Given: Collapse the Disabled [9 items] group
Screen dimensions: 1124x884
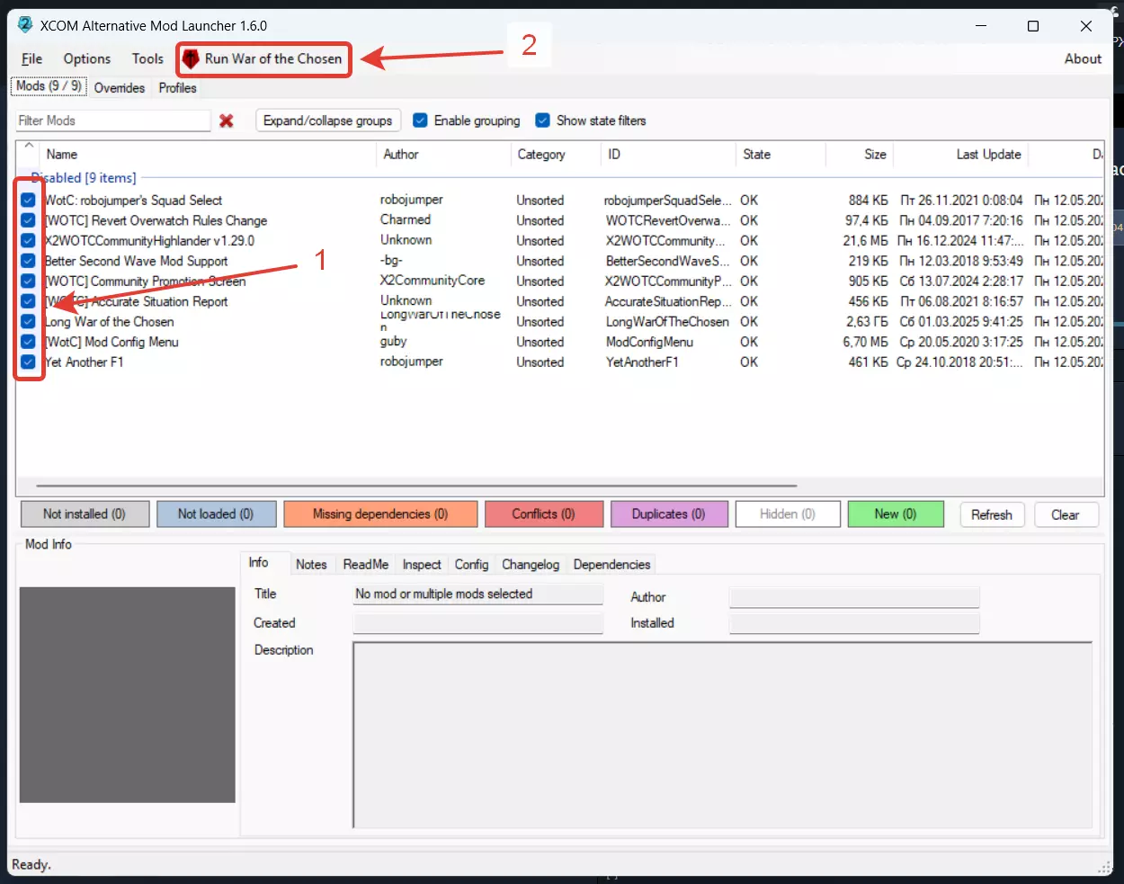Looking at the screenshot, I should [x=83, y=178].
